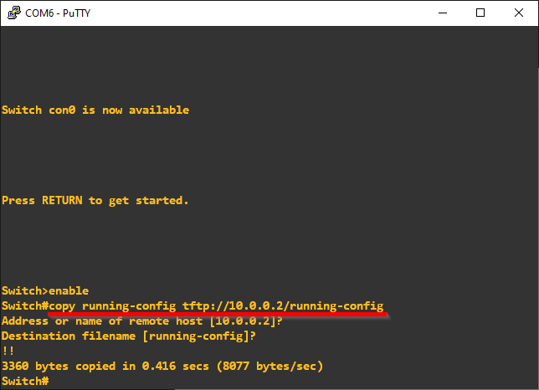Image resolution: width=539 pixels, height=390 pixels.
Task: Minimize the COM6 PuTTY window
Action: click(x=441, y=13)
